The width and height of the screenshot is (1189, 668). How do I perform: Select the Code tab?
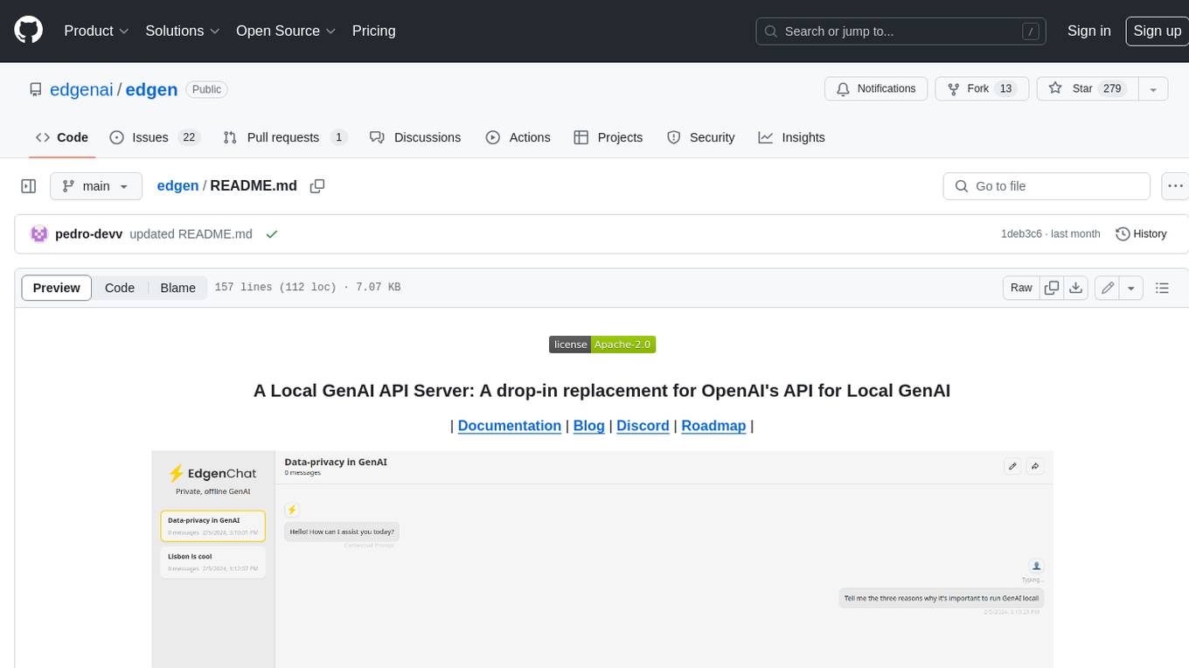pyautogui.click(x=62, y=137)
